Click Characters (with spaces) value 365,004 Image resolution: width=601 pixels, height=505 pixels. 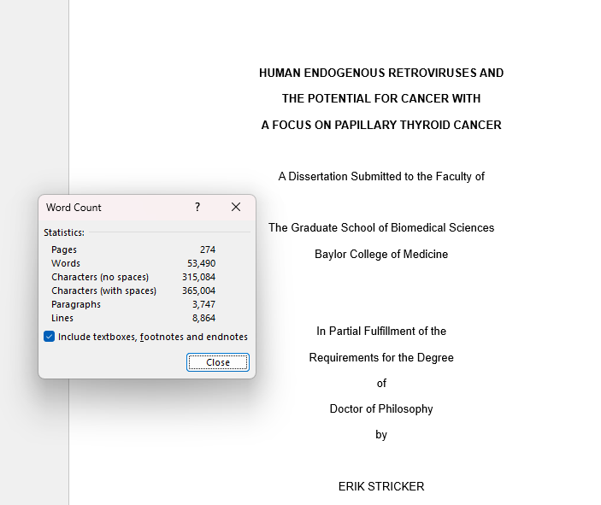198,291
